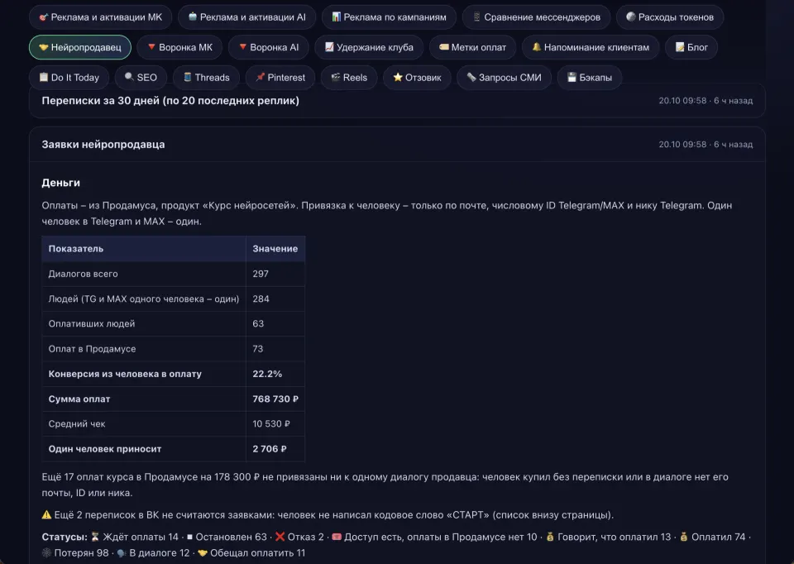Screen dimensions: 794x564
Task: Click the Значение column header
Action: (x=275, y=249)
